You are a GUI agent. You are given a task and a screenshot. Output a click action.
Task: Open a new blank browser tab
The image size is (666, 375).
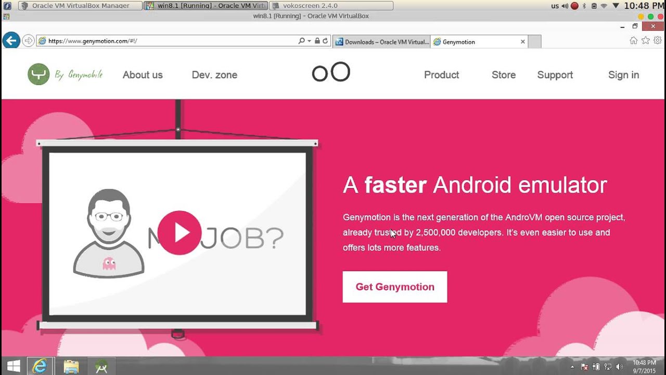(x=535, y=42)
